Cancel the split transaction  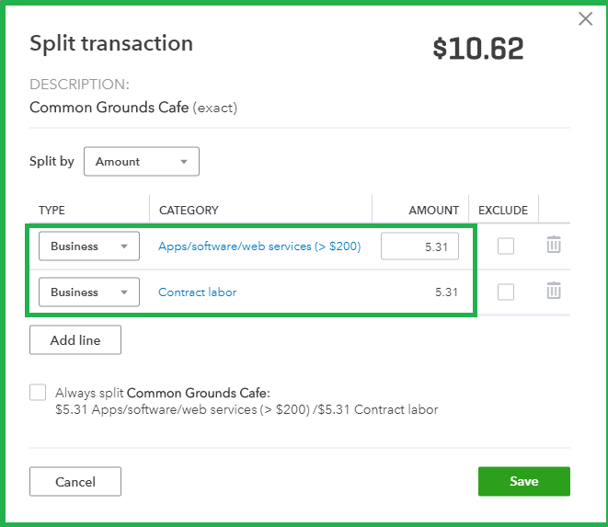(x=75, y=482)
